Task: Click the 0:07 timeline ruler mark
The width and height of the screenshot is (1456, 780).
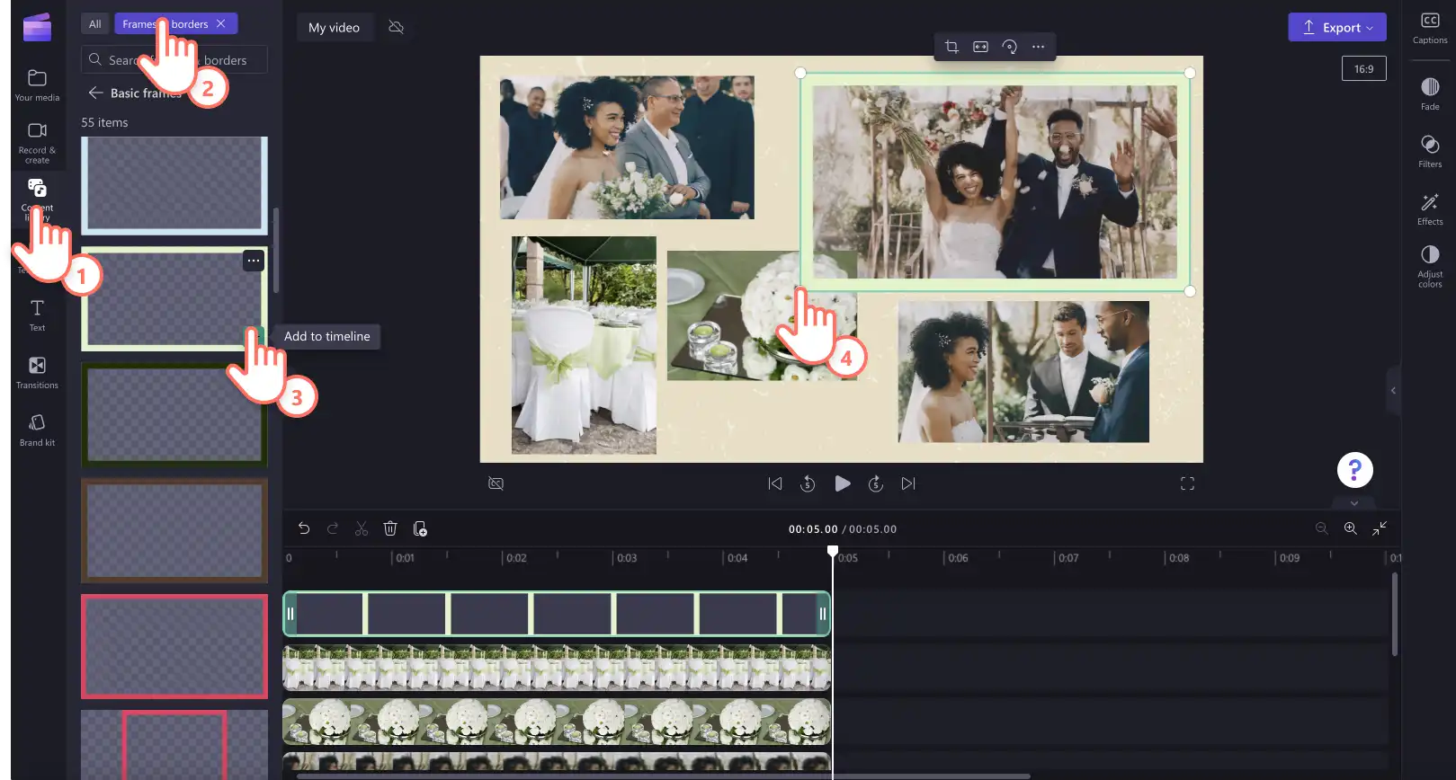Action: (1067, 558)
